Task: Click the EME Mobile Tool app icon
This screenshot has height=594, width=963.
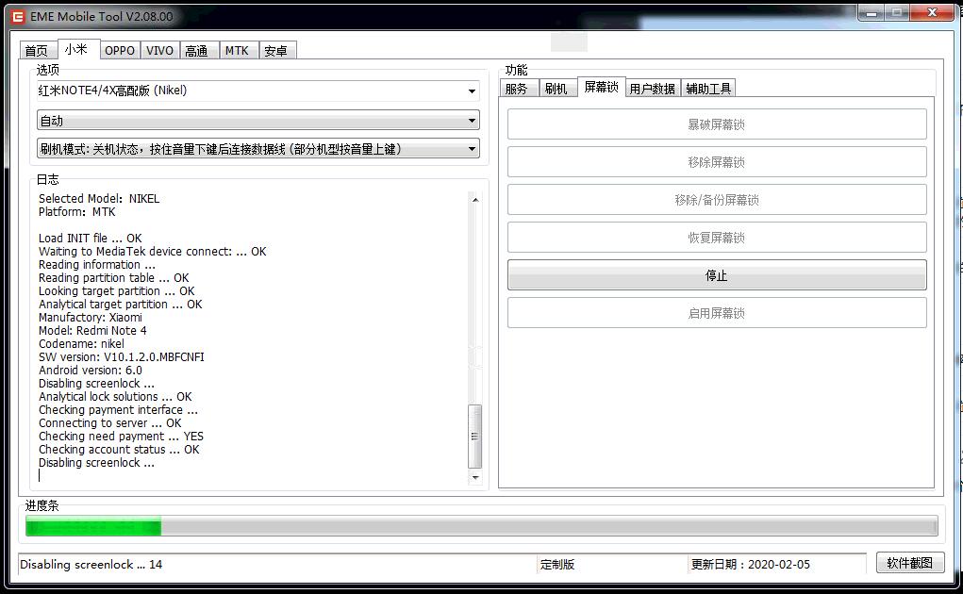Action: [x=18, y=17]
